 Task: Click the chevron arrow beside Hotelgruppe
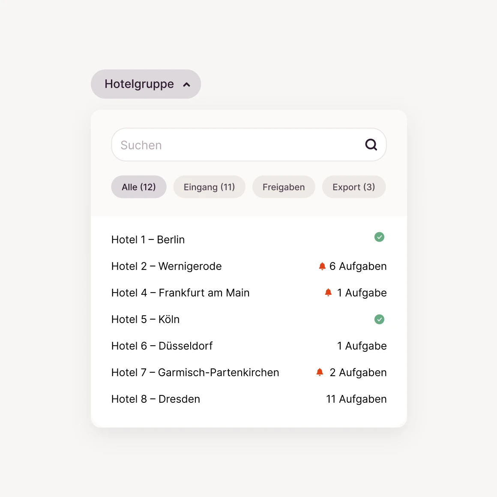(x=186, y=84)
